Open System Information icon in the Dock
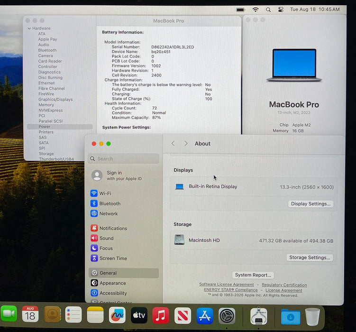Image resolution: width=356 pixels, height=332 pixels. 259,316
